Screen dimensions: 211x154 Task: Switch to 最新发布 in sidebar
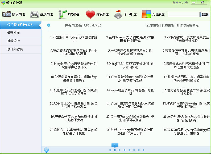pyautogui.click(x=14, y=33)
